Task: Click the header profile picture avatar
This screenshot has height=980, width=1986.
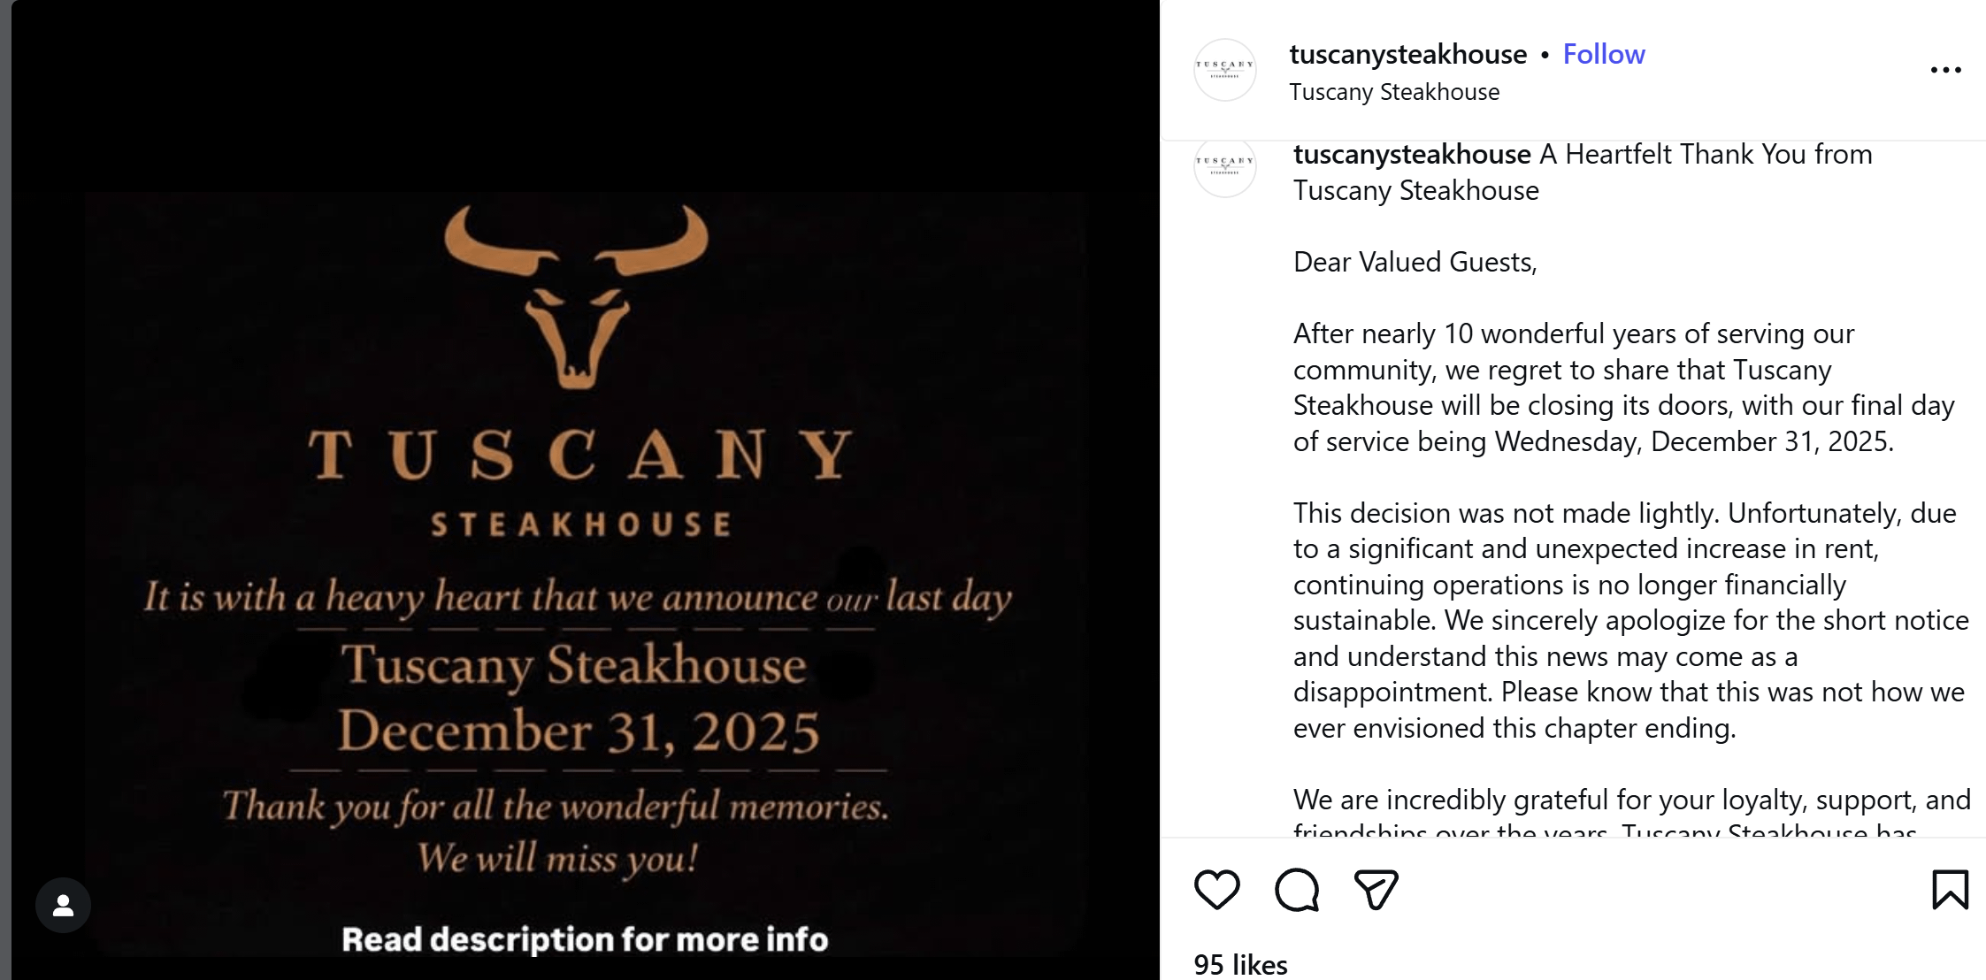Action: (1224, 70)
